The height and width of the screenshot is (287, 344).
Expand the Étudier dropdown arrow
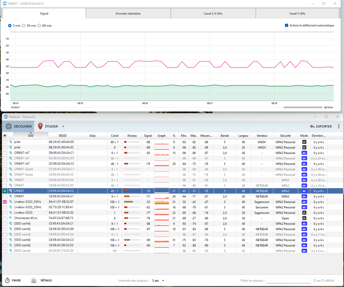coord(63,126)
